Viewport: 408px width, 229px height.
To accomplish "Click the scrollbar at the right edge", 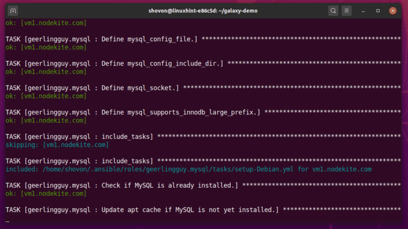I will click(405, 121).
